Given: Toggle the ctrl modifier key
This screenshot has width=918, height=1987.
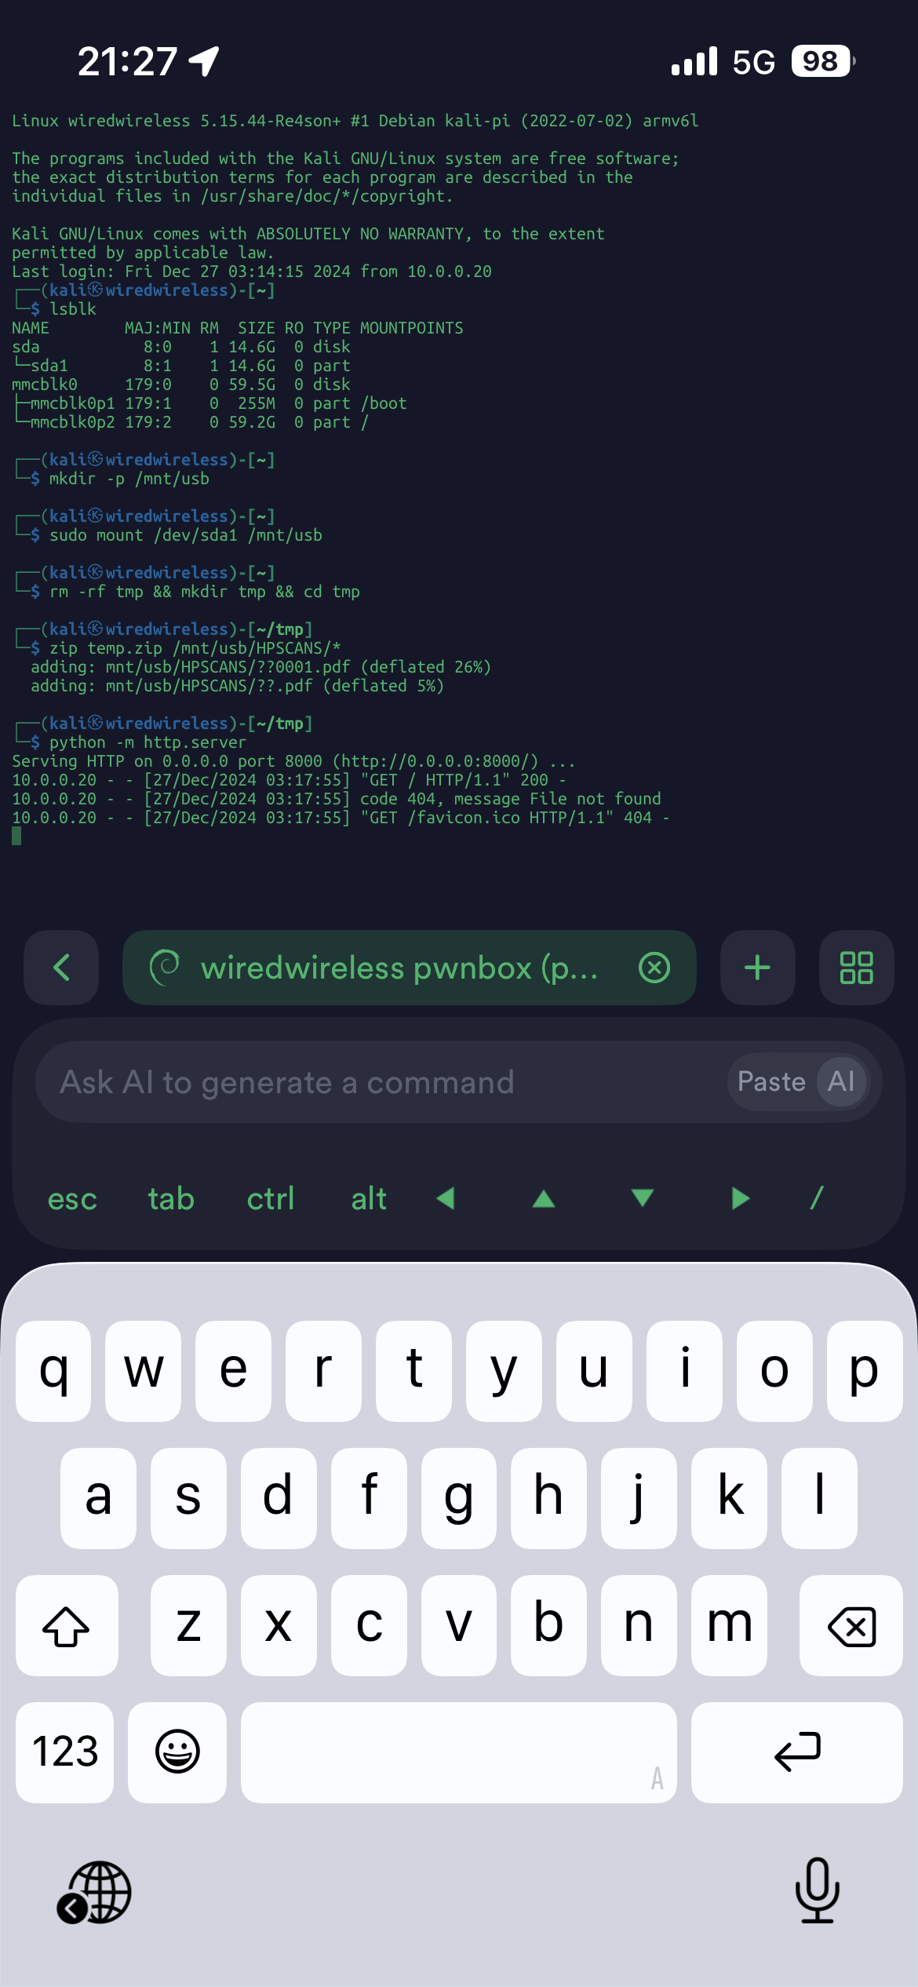Looking at the screenshot, I should [271, 1199].
